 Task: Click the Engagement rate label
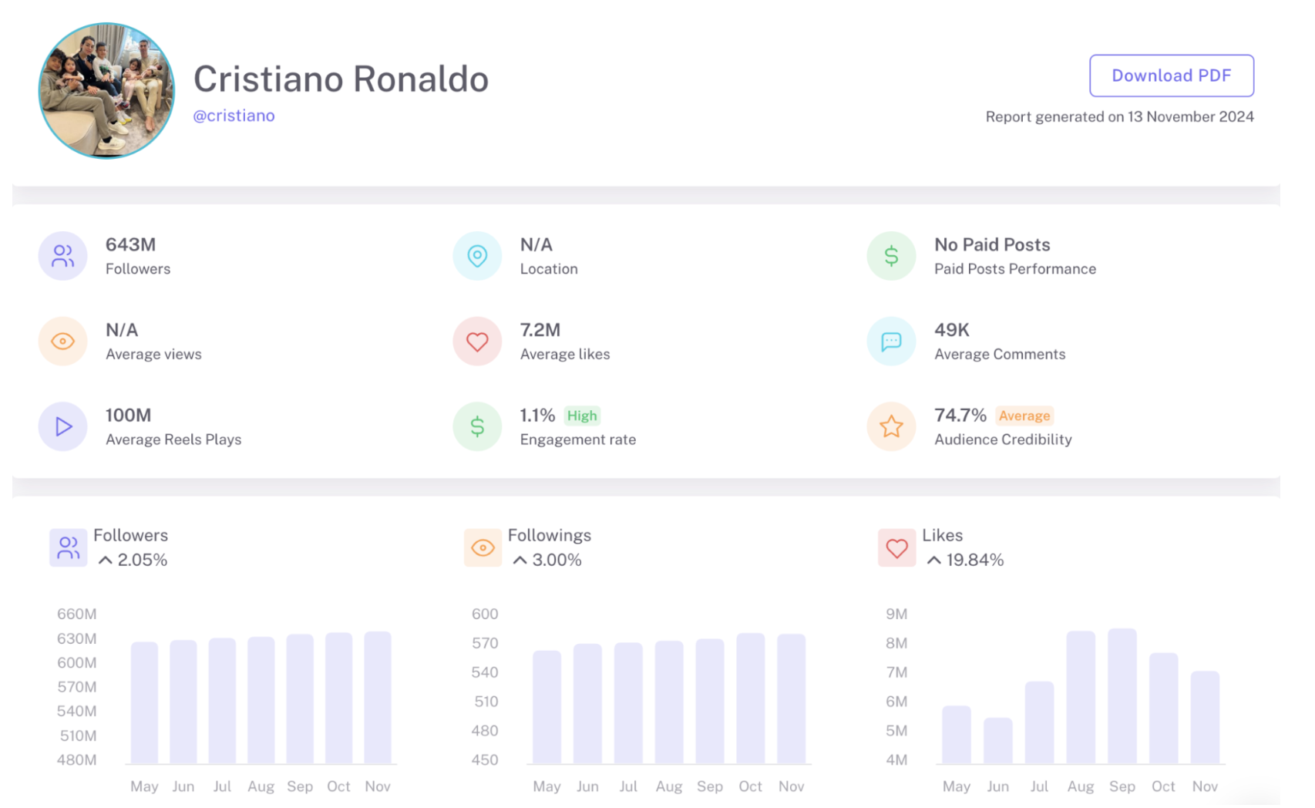point(578,439)
